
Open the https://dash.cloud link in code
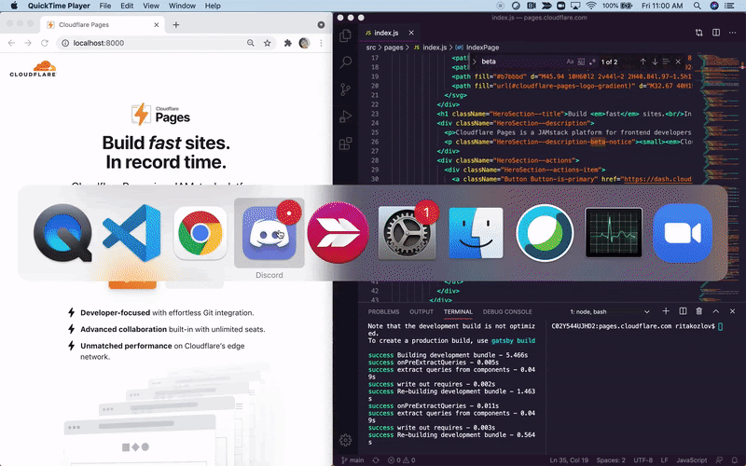(x=657, y=179)
